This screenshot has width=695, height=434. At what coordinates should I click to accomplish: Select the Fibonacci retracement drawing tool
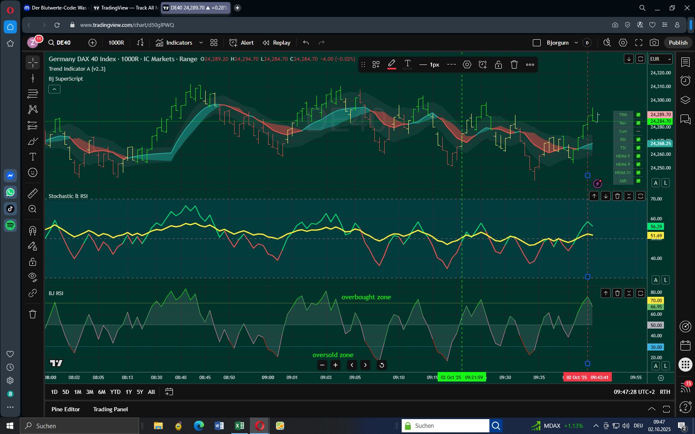click(33, 94)
